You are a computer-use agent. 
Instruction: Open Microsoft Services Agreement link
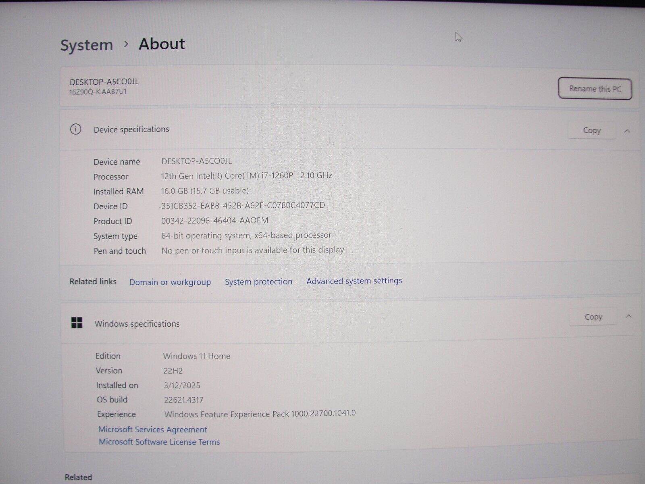tap(153, 430)
